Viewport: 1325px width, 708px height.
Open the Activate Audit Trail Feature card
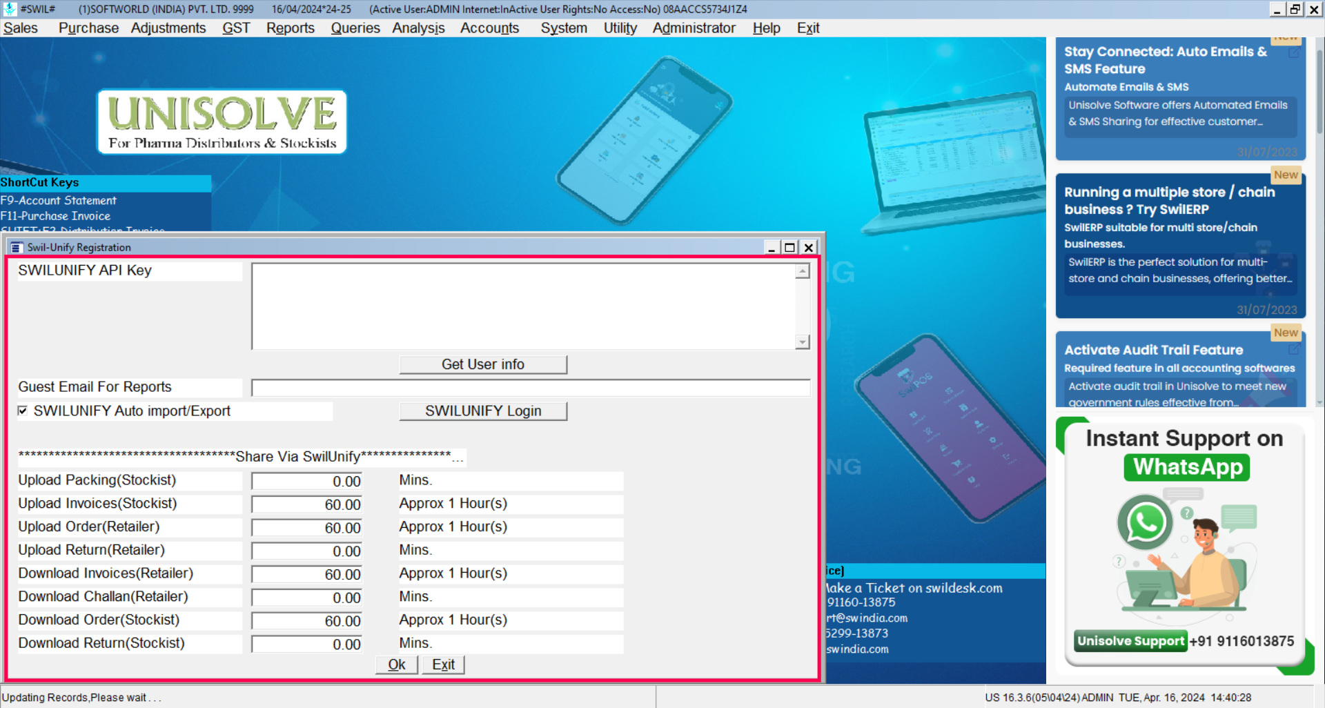[x=1180, y=371]
